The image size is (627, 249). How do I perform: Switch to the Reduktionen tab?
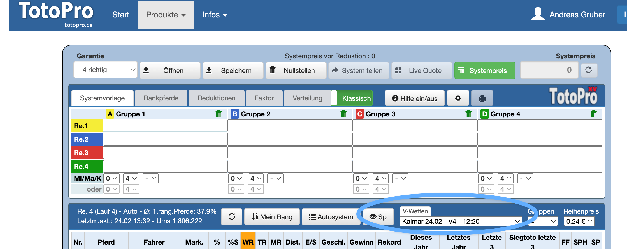click(x=216, y=98)
